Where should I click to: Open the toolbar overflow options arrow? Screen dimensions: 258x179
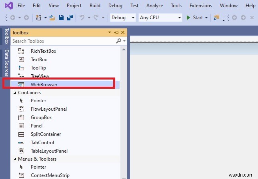(224, 20)
